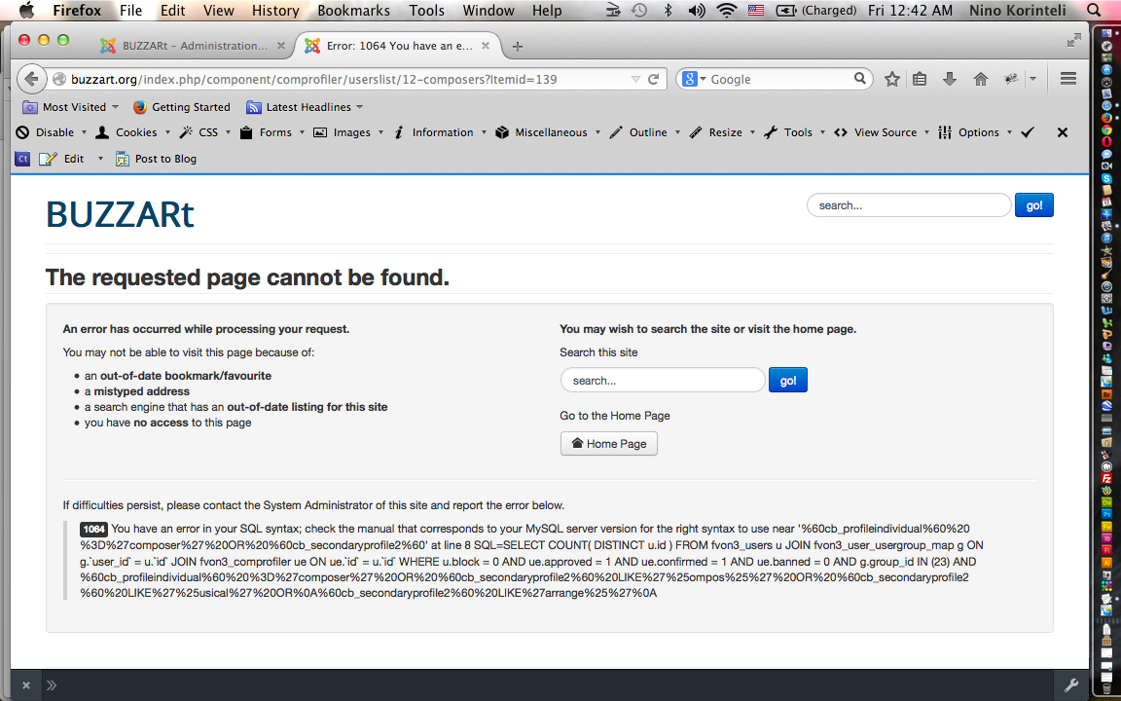Expand the Most Visited bookmarks folder
The image size is (1121, 701).
click(x=70, y=107)
